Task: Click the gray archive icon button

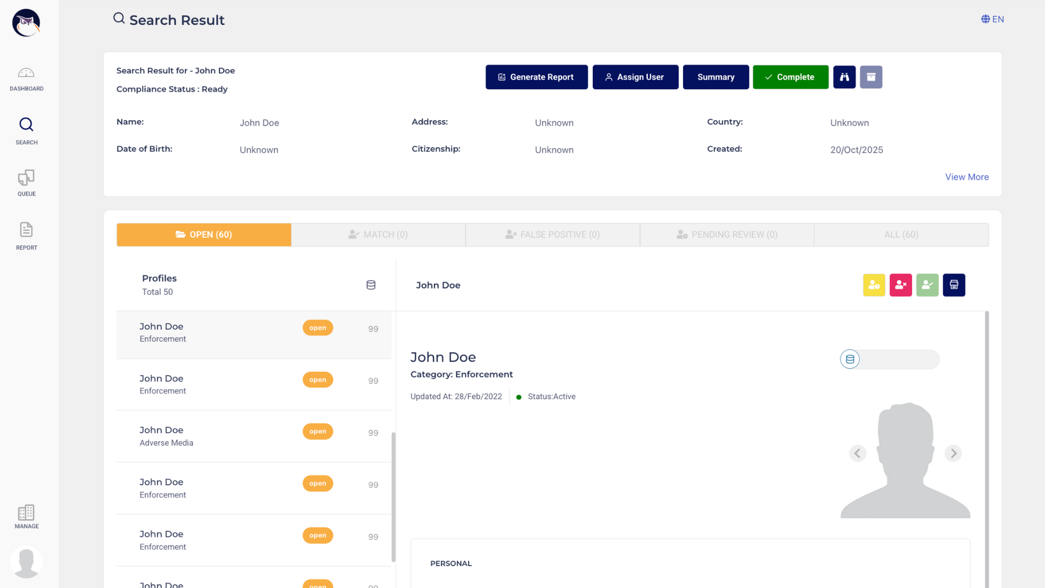Action: pyautogui.click(x=871, y=77)
